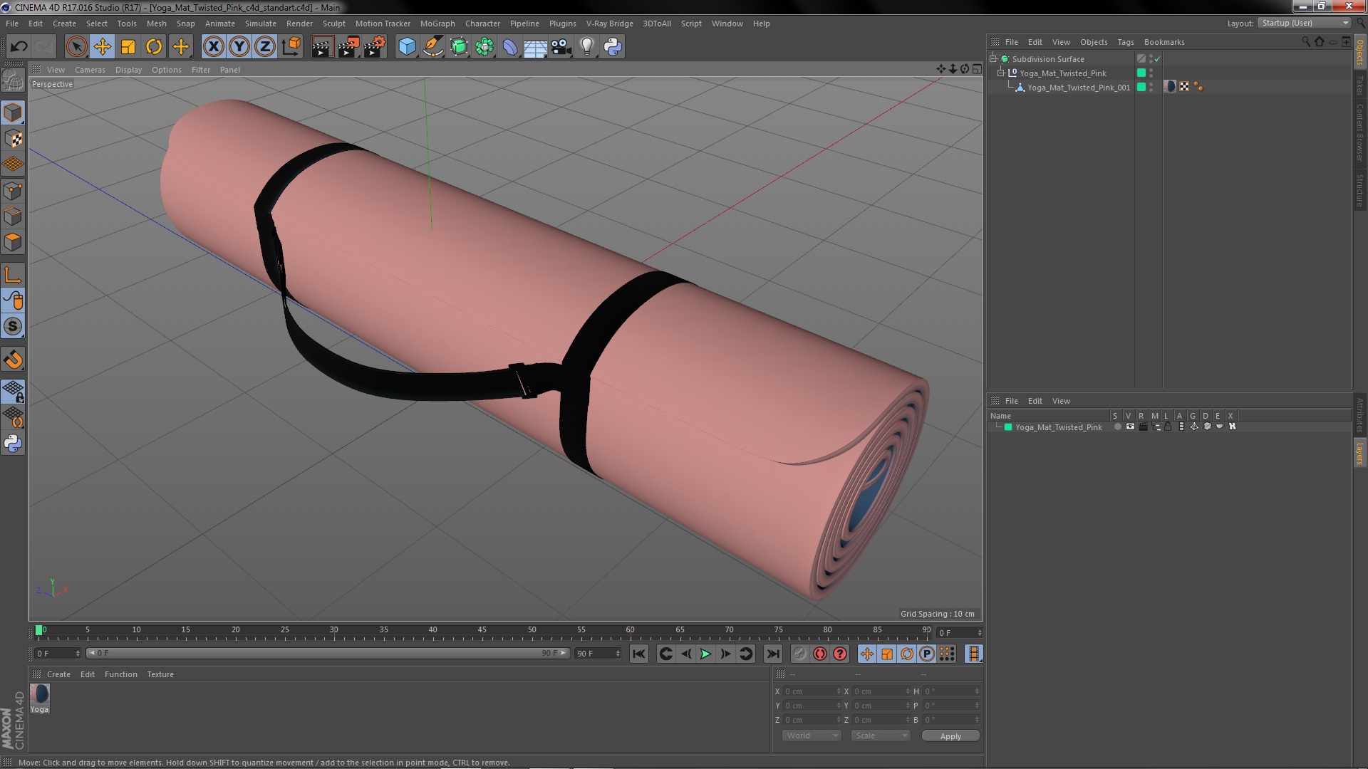Open the MoGraph Array tools icon
This screenshot has width=1368, height=769.
484,47
